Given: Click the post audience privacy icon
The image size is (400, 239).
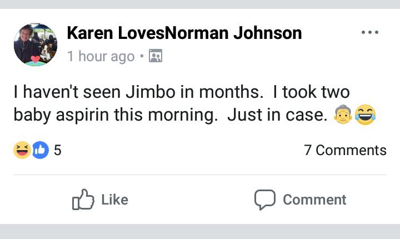Looking at the screenshot, I should [156, 56].
